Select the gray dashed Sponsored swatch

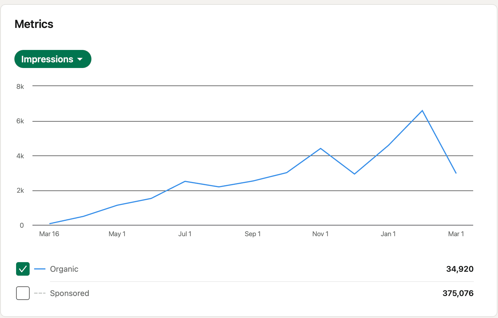tap(40, 293)
